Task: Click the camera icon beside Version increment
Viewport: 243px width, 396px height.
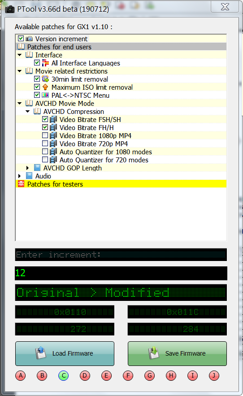Action: [x=29, y=39]
